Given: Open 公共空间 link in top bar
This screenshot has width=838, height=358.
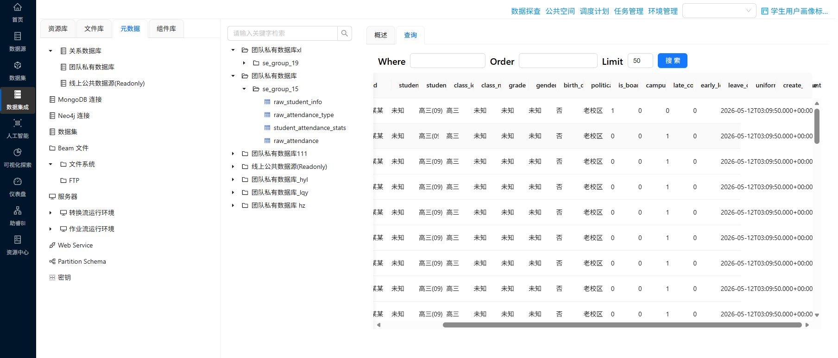Looking at the screenshot, I should tap(560, 11).
